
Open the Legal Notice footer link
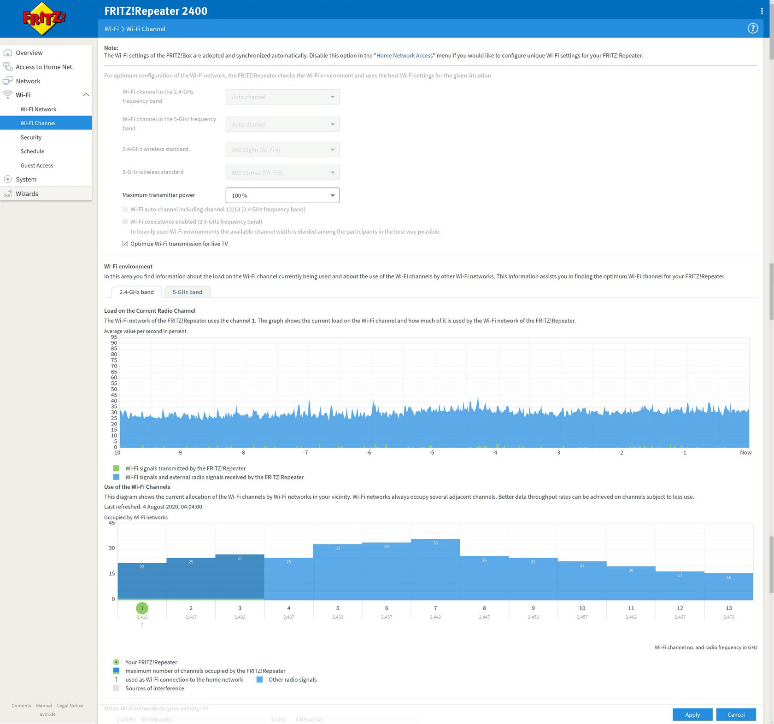(x=70, y=706)
